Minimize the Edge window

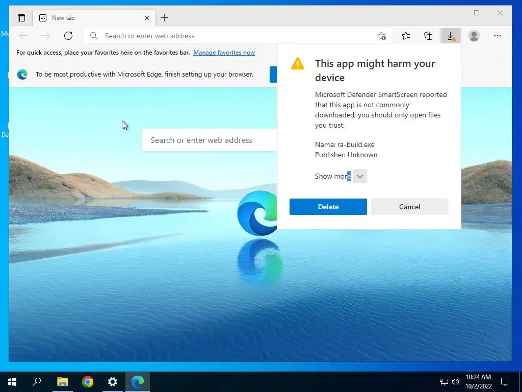[x=453, y=13]
